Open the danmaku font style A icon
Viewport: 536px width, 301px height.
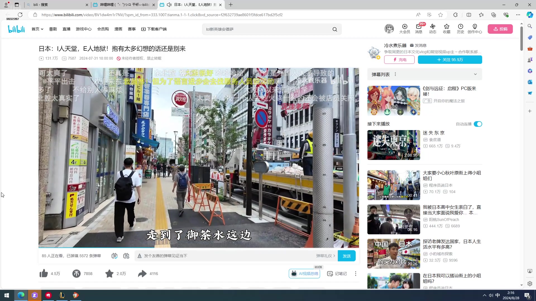(140, 256)
